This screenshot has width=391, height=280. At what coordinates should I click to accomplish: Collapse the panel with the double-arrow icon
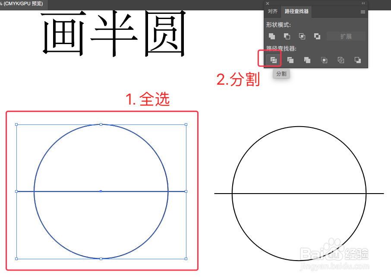click(363, 3)
